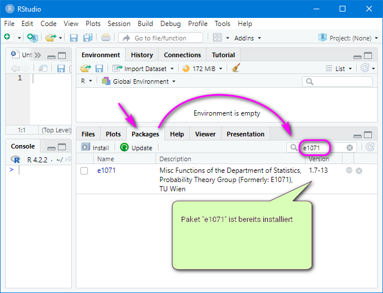The height and width of the screenshot is (293, 383).
Task: Click the broom icon to clear environment
Action: 235,68
